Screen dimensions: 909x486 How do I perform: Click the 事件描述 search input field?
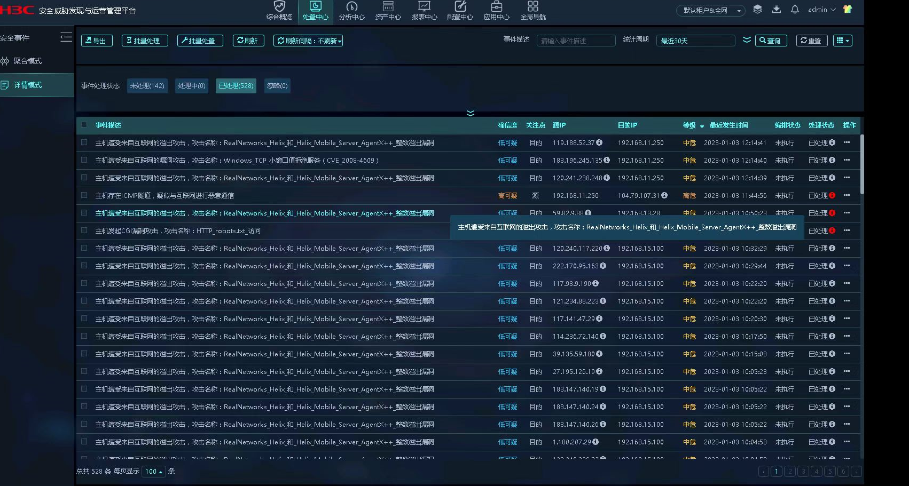pos(576,41)
